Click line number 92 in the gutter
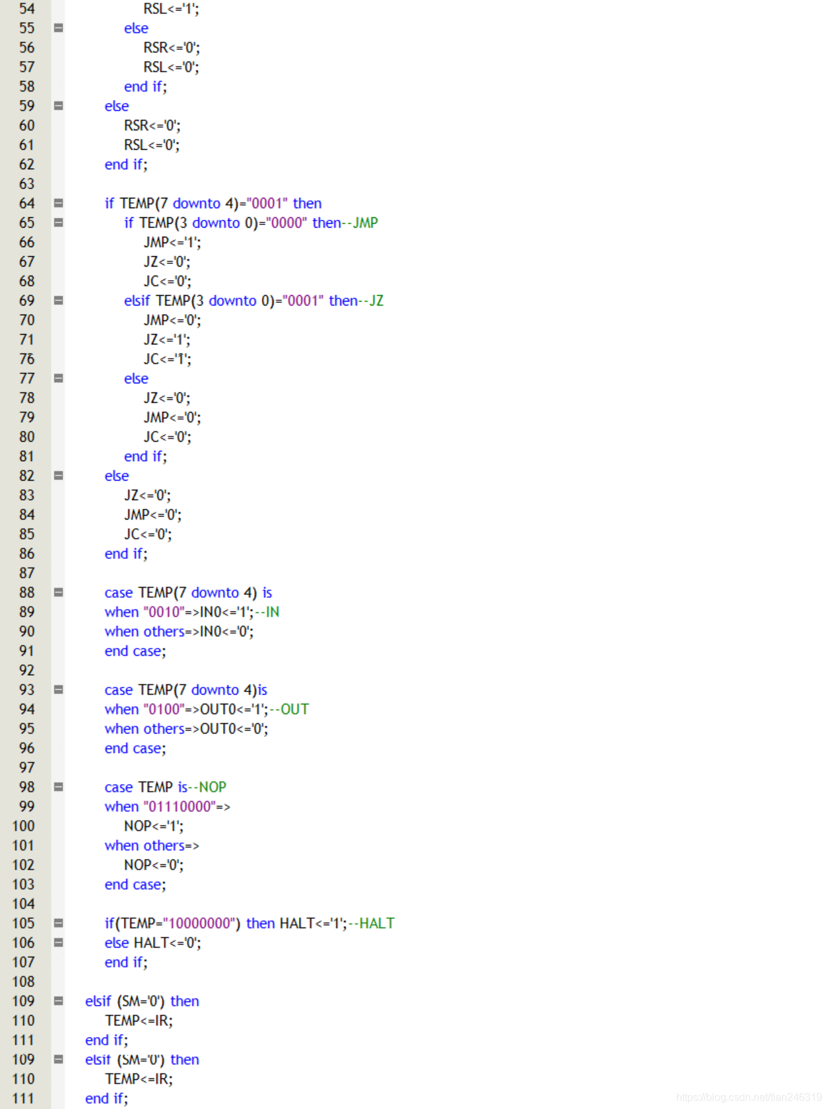The width and height of the screenshot is (828, 1109). coord(27,671)
